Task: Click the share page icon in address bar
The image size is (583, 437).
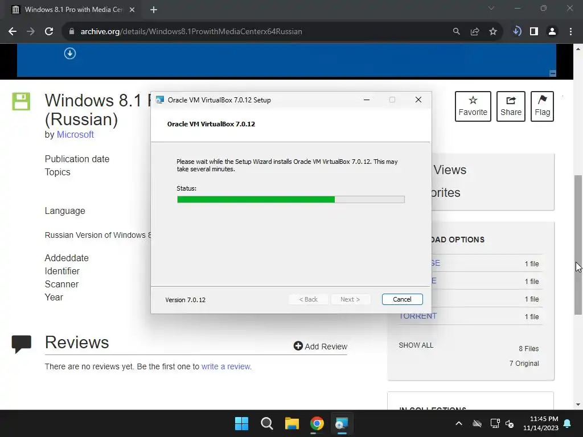Action: pyautogui.click(x=475, y=32)
